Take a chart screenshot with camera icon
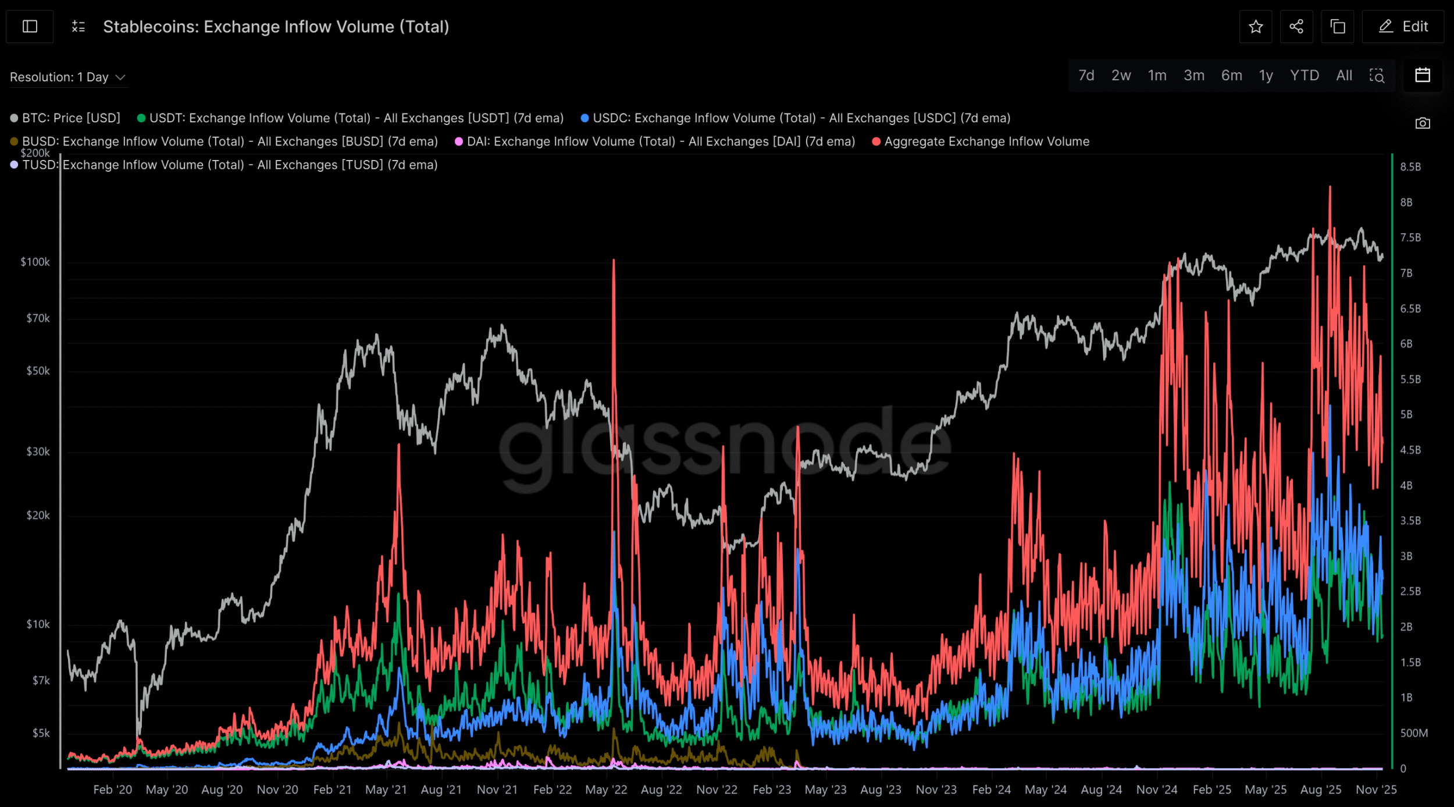1454x807 pixels. tap(1423, 123)
